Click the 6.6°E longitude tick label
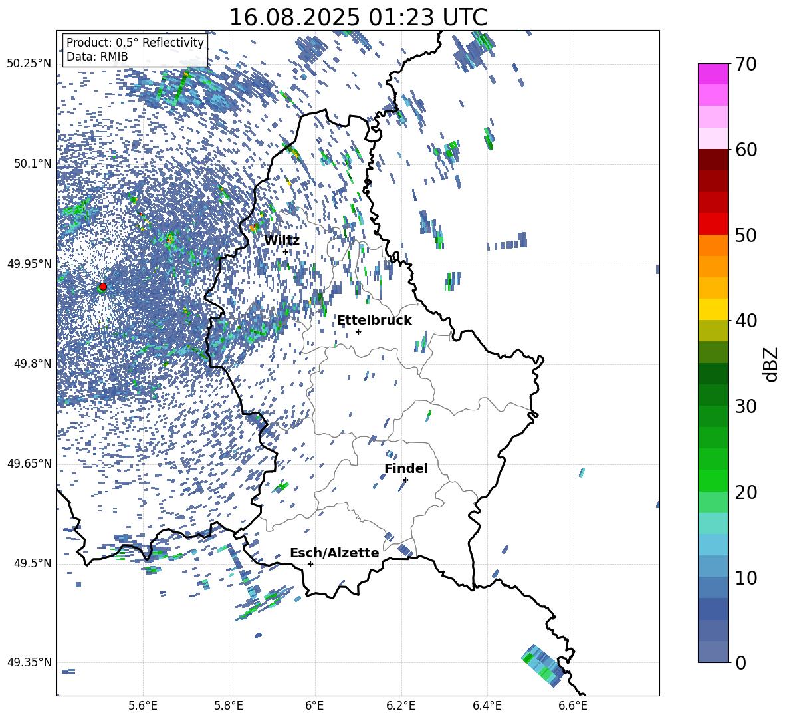 (573, 706)
